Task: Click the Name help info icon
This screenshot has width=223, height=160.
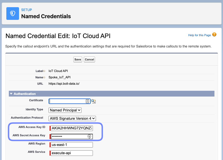Action: coord(44,78)
